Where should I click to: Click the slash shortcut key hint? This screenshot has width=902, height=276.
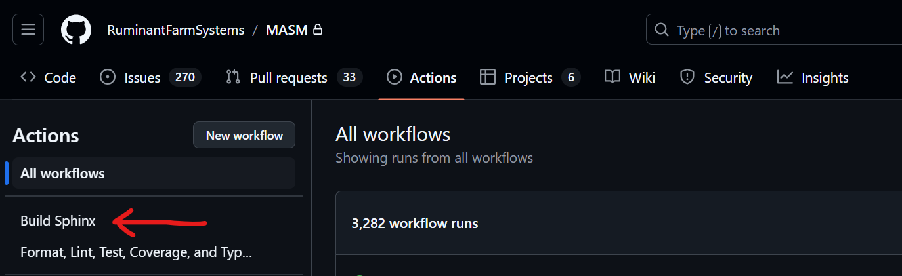click(x=715, y=31)
